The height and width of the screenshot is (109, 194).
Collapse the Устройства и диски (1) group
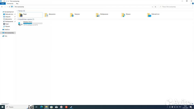[17, 19]
